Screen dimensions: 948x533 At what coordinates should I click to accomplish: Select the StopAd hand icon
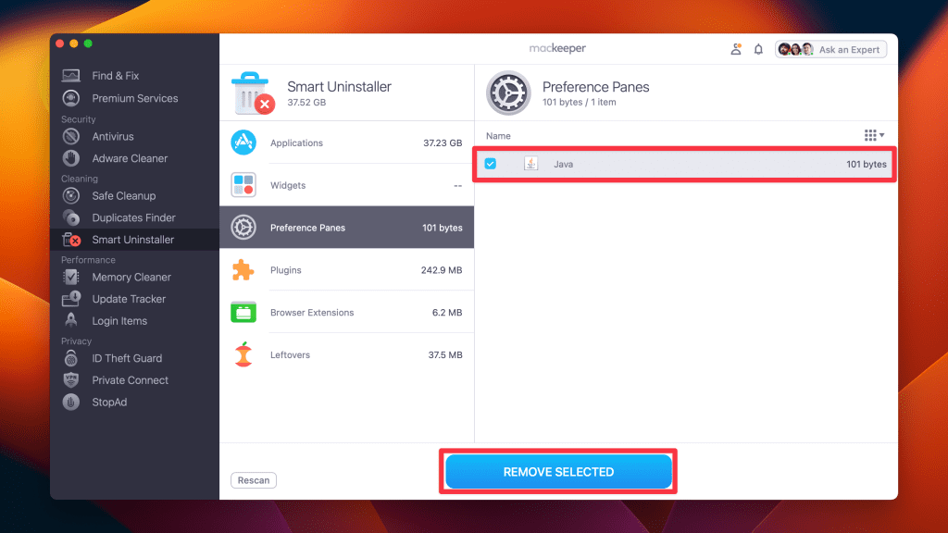point(70,402)
